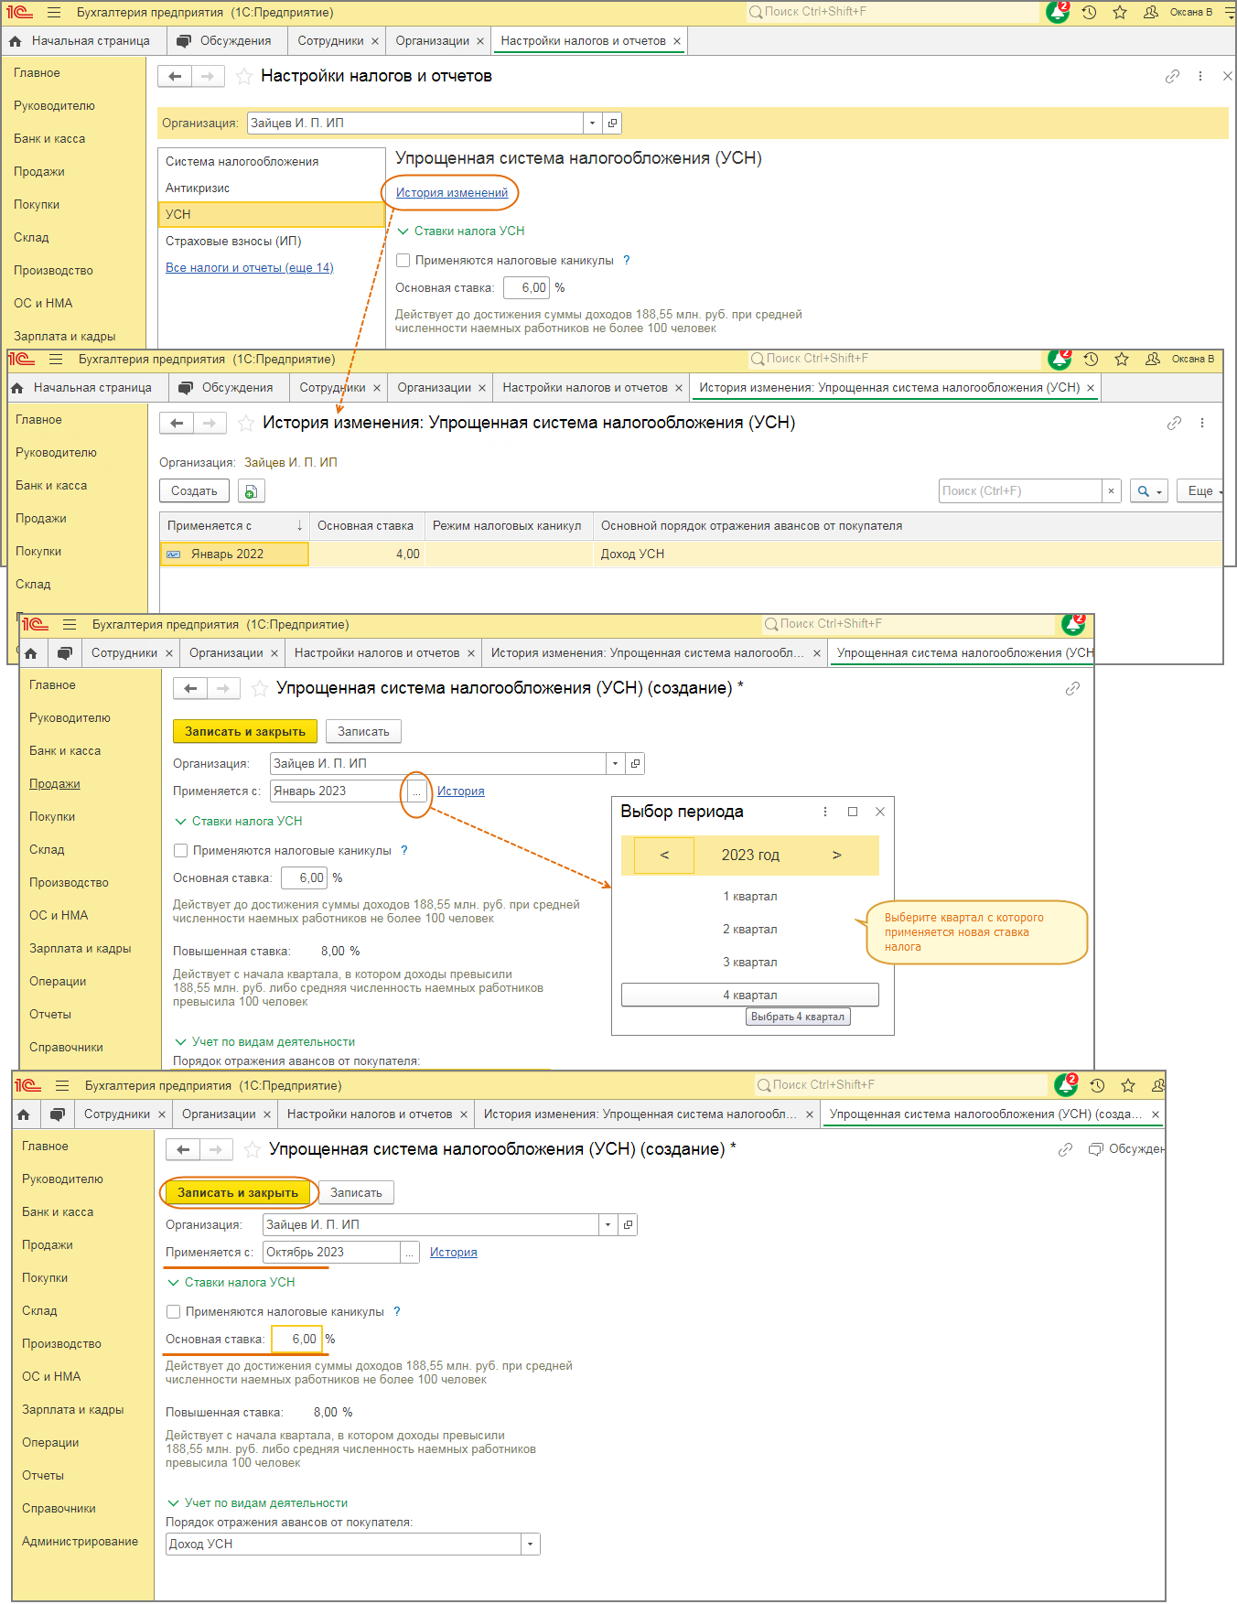Screen dimensions: 1237x1604
Task: Go to previous year in Выбор периода
Action: (x=664, y=855)
